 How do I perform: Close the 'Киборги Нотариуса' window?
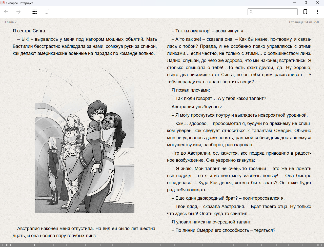click(318, 3)
